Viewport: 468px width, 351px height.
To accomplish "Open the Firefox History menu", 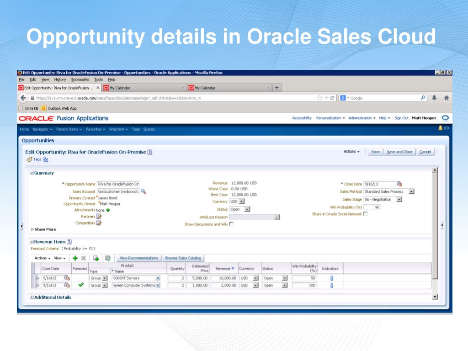I will [x=60, y=80].
